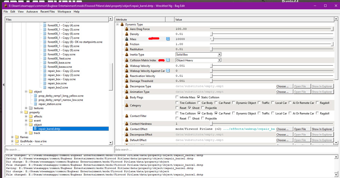
Task: Collapse the property folder
Action: pos(21,112)
